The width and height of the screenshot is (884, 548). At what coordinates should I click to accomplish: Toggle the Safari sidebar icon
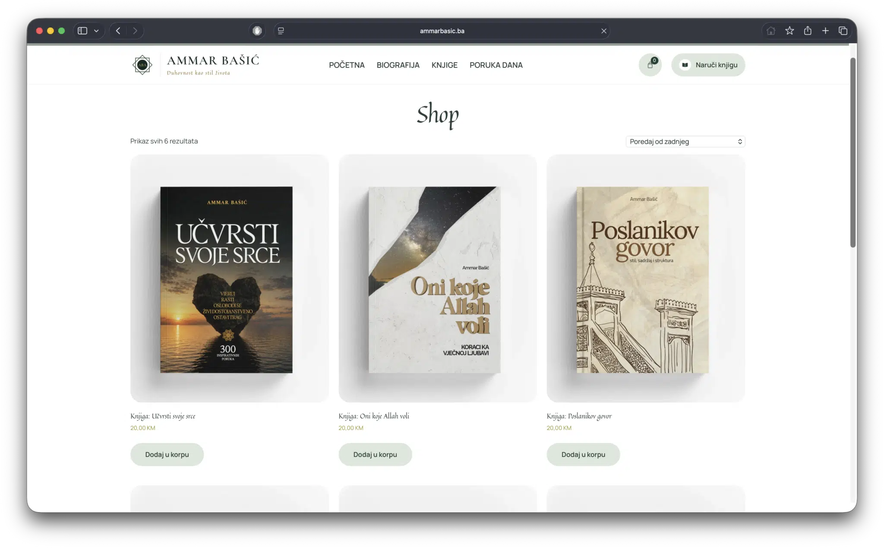82,31
